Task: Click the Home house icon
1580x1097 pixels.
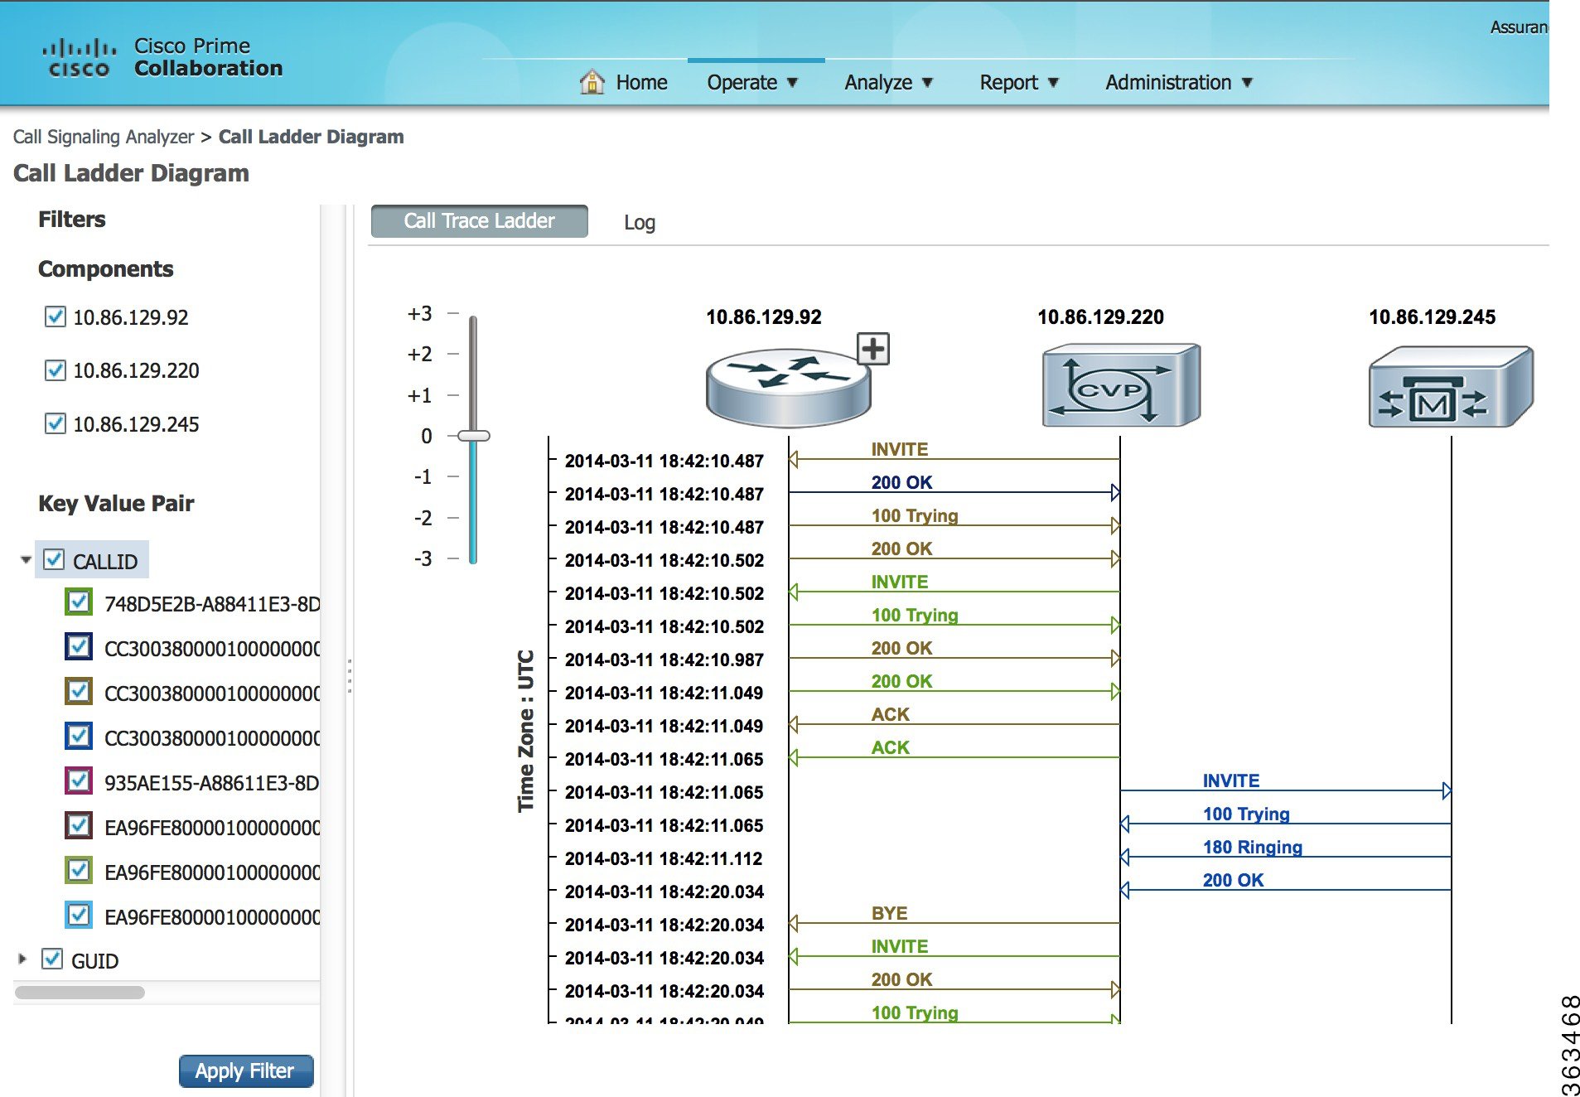Action: (593, 82)
